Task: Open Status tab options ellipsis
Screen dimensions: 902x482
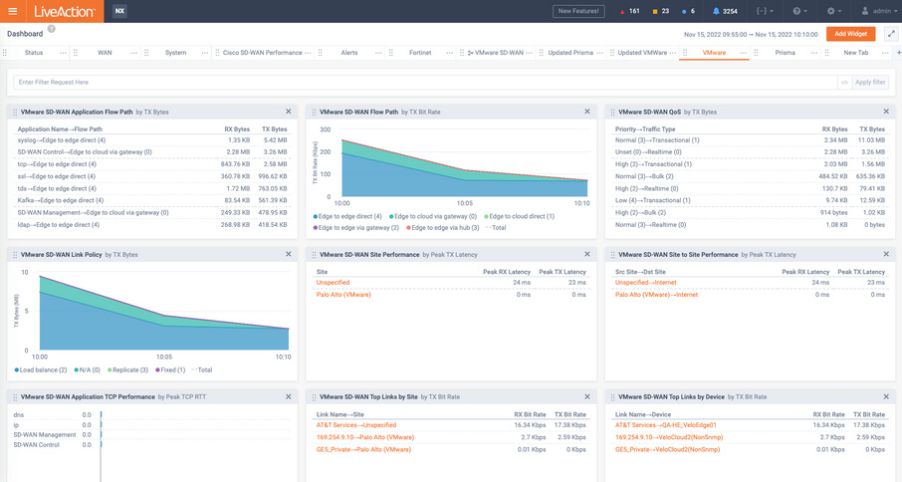Action: [x=63, y=53]
